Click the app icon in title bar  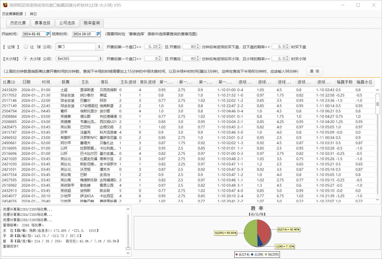[5, 5]
